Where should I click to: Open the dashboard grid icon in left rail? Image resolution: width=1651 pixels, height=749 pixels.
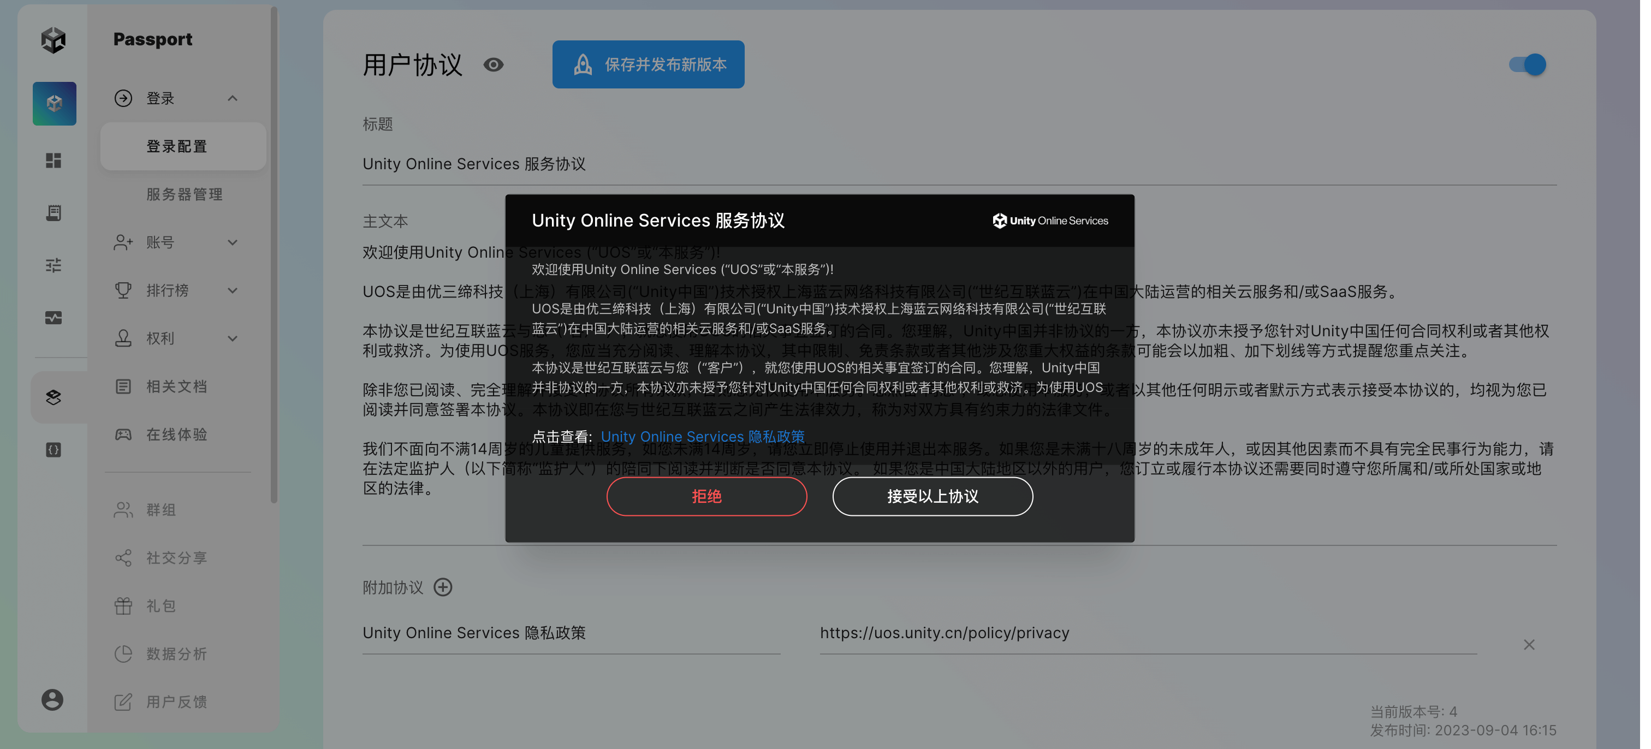pos(54,160)
